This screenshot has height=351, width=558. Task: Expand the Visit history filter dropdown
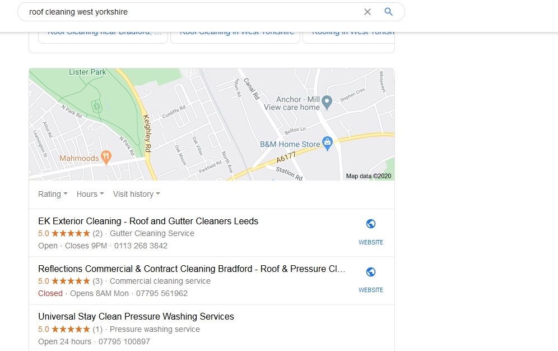[136, 194]
